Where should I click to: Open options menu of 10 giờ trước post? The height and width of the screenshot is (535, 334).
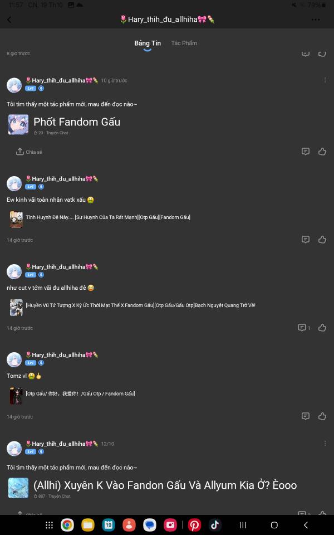(x=325, y=80)
